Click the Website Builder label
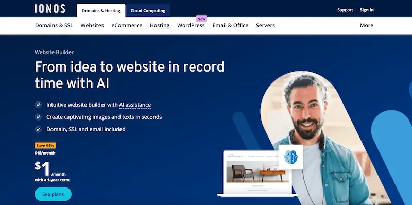Image resolution: width=412 pixels, height=205 pixels. 54,52
